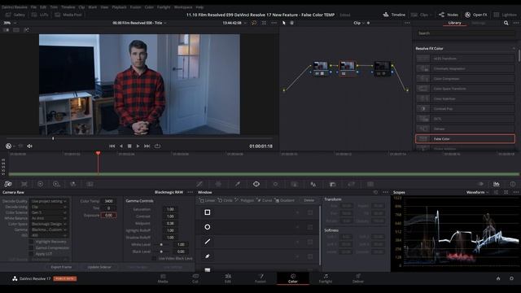The height and width of the screenshot is (293, 521).
Task: Open Gamma dropdown
Action: click(x=49, y=230)
